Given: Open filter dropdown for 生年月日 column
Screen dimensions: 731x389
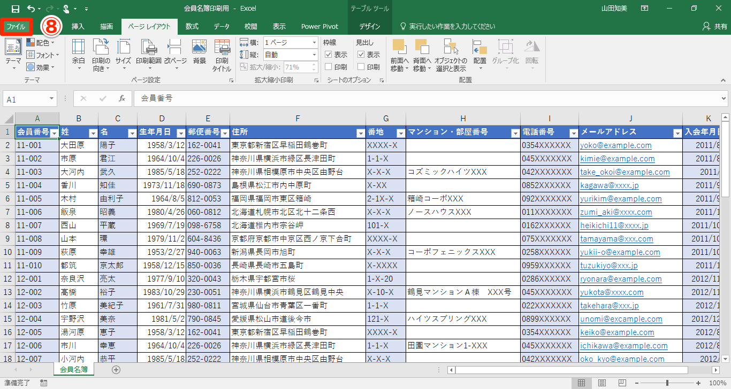Looking at the screenshot, I should tap(180, 133).
